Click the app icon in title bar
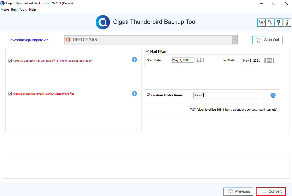 coord(3,3)
